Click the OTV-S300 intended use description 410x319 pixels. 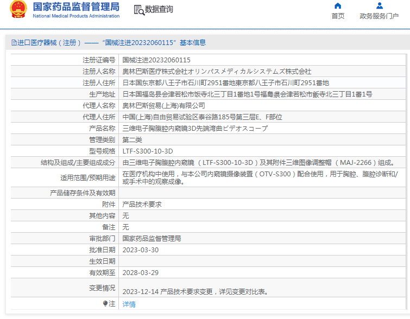pyautogui.click(x=260, y=177)
